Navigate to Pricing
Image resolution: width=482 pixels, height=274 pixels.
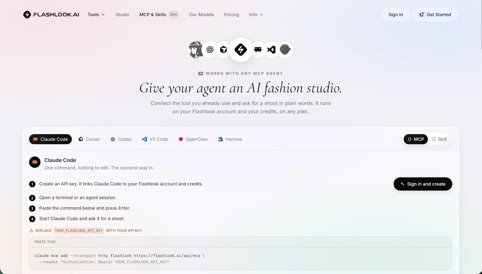coord(231,14)
